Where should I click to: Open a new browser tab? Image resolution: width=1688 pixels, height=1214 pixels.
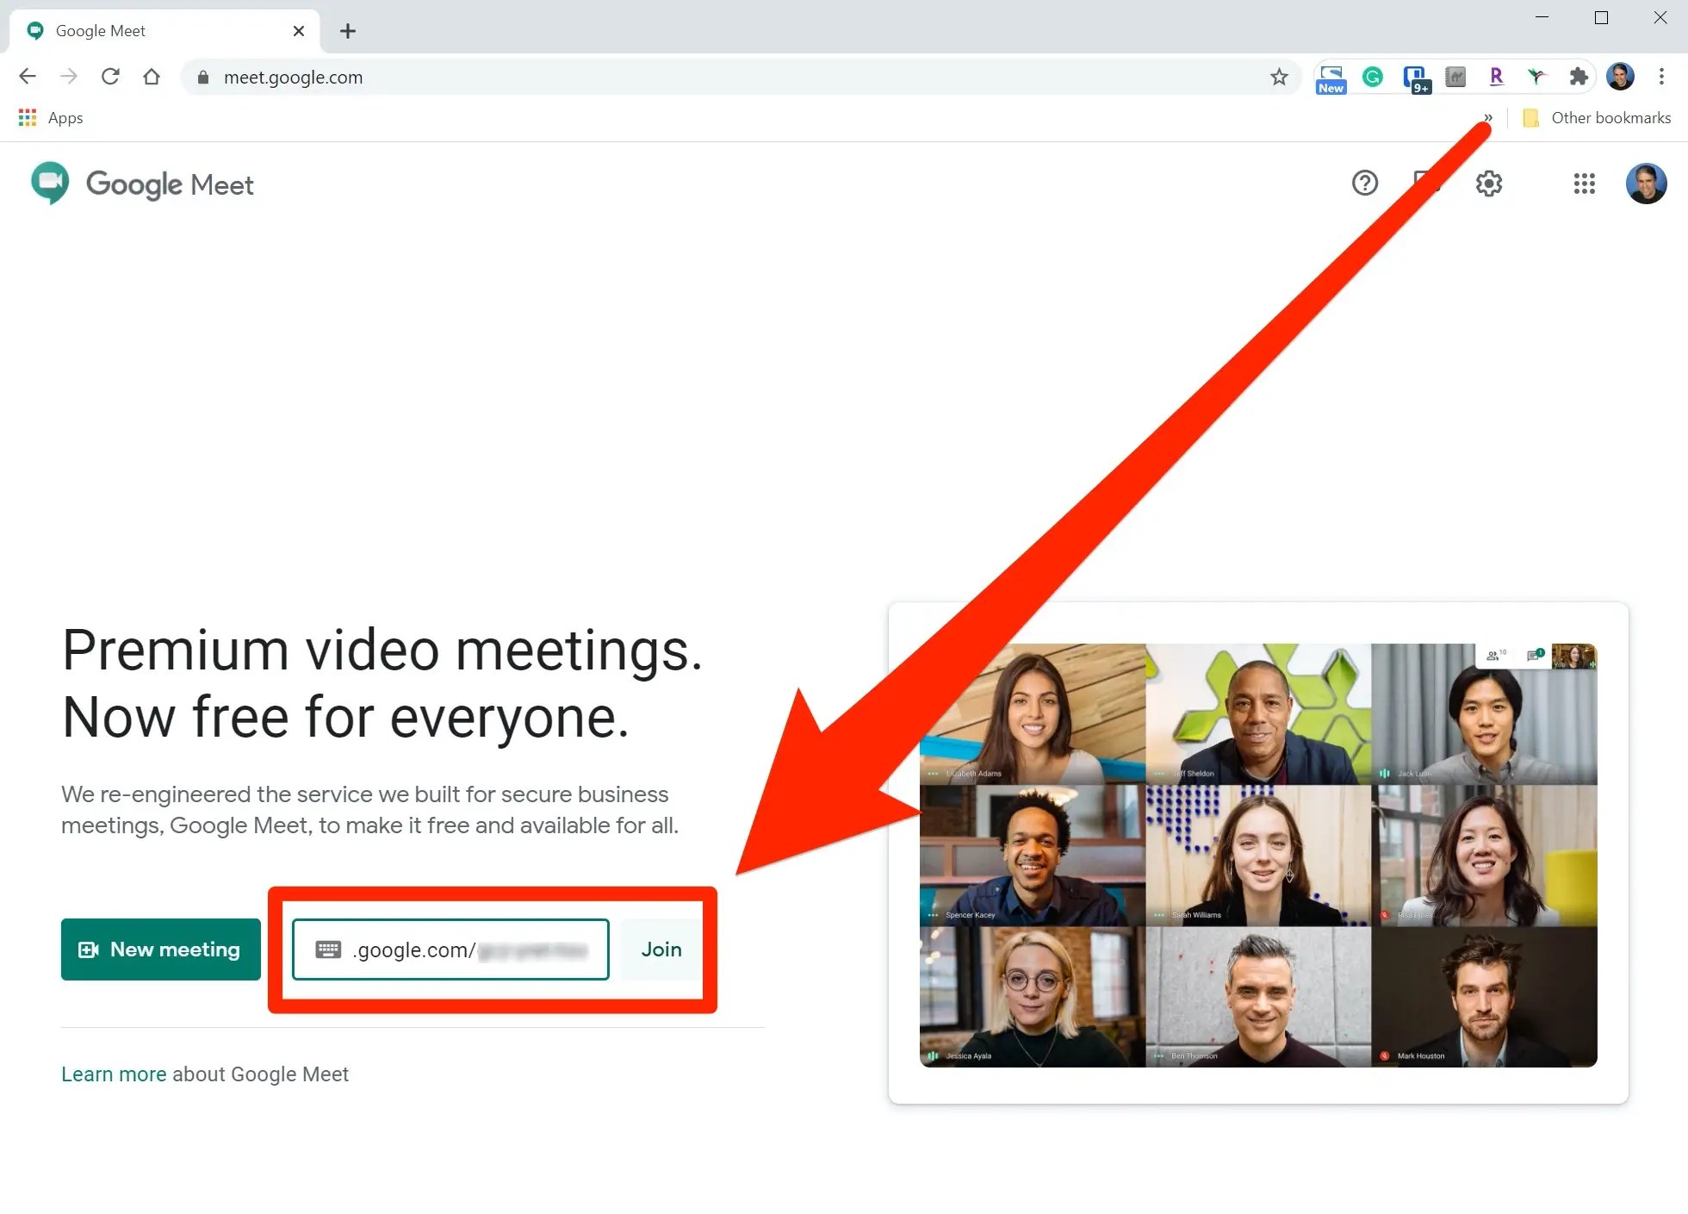tap(347, 31)
